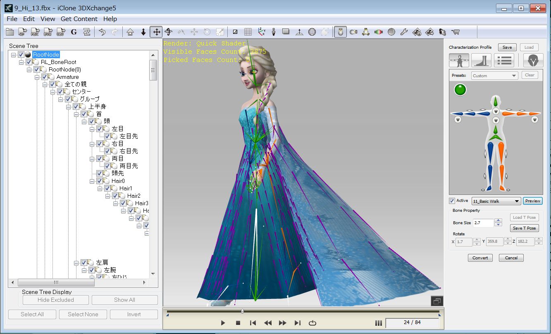Uncheck the RL_BoneRoot checkbox
The width and height of the screenshot is (551, 334).
[29, 62]
